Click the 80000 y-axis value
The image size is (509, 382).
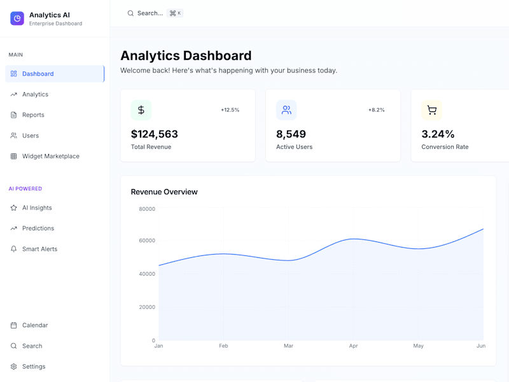pos(147,209)
